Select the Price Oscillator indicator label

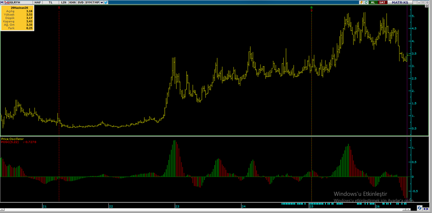[x=12, y=139]
